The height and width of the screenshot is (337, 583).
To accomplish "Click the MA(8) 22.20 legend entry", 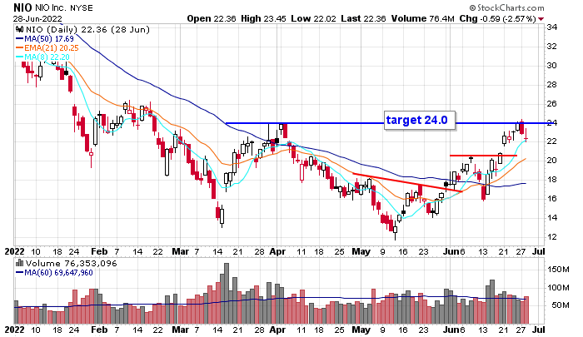I will (x=42, y=57).
